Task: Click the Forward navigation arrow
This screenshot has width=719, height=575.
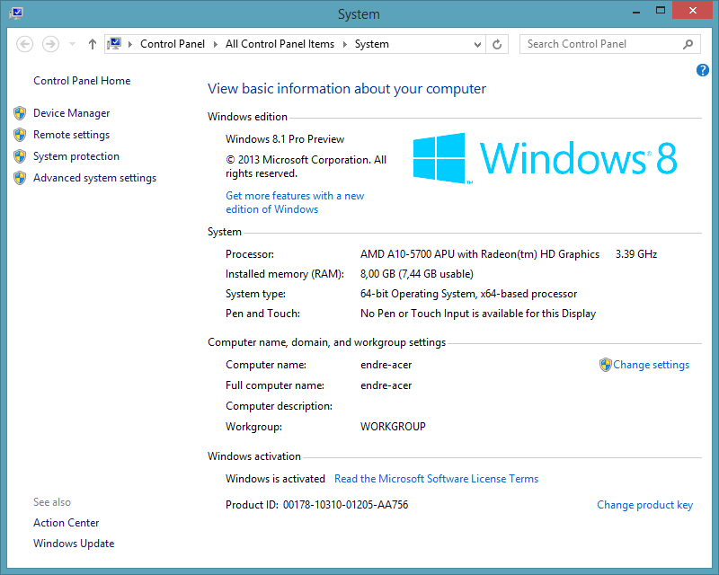Action: (x=50, y=45)
